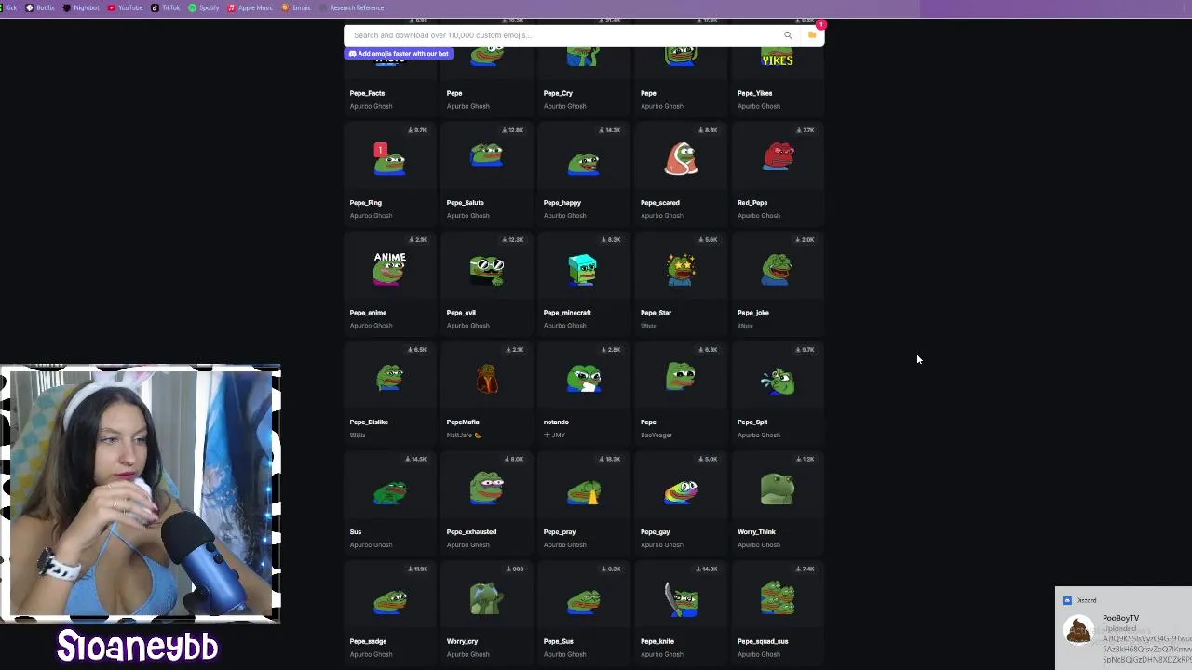Viewport: 1192px width, 670px height.
Task: Open the Pepe_scared blanket emoji image
Action: 681,159
